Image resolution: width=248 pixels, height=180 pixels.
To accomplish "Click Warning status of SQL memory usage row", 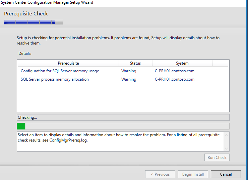I will 129,71.
